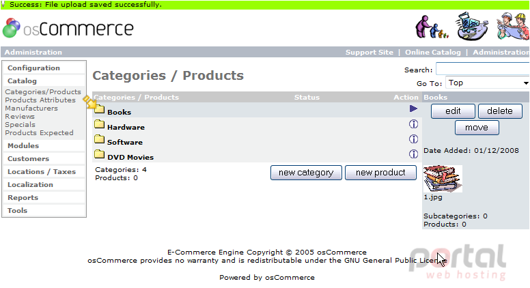Select the DVD Movies category name
530x288 pixels.
click(130, 158)
